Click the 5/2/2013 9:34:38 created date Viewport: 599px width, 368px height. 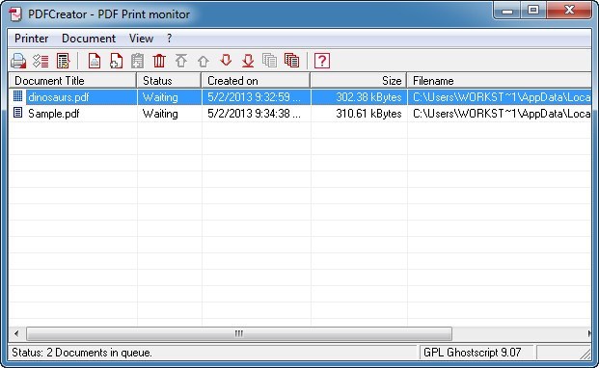pyautogui.click(x=254, y=114)
